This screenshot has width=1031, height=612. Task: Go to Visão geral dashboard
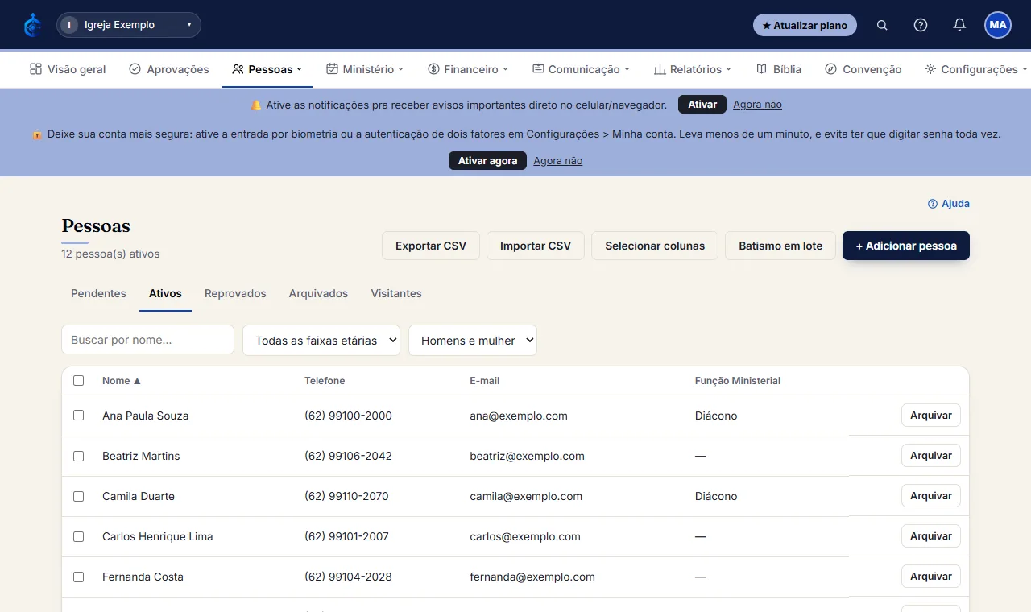pyautogui.click(x=68, y=69)
